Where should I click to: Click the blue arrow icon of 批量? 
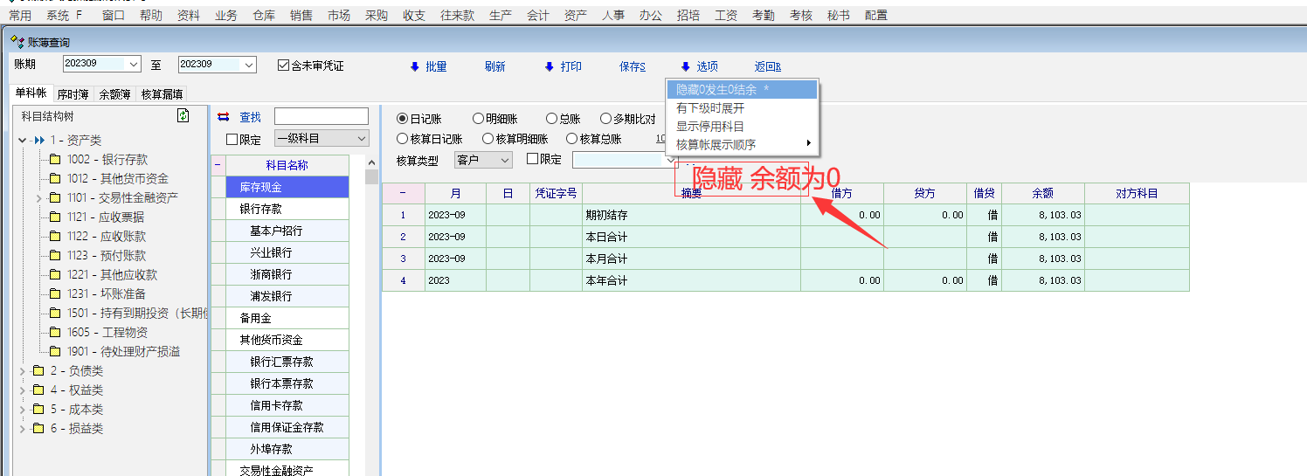point(415,67)
